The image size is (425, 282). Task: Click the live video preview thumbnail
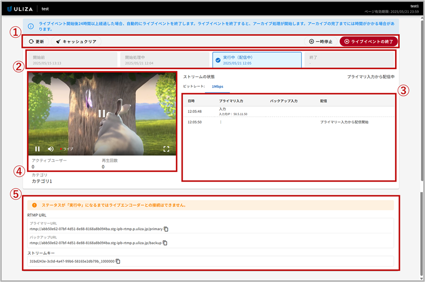(102, 114)
